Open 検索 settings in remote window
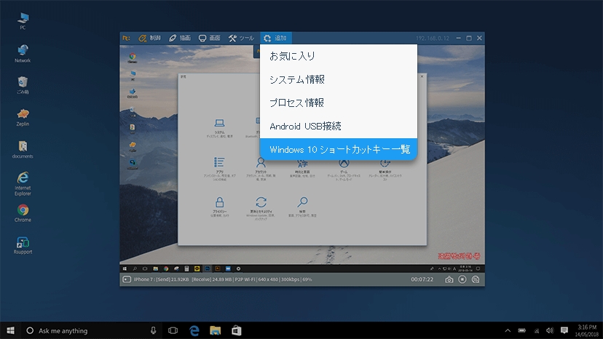 (x=303, y=207)
